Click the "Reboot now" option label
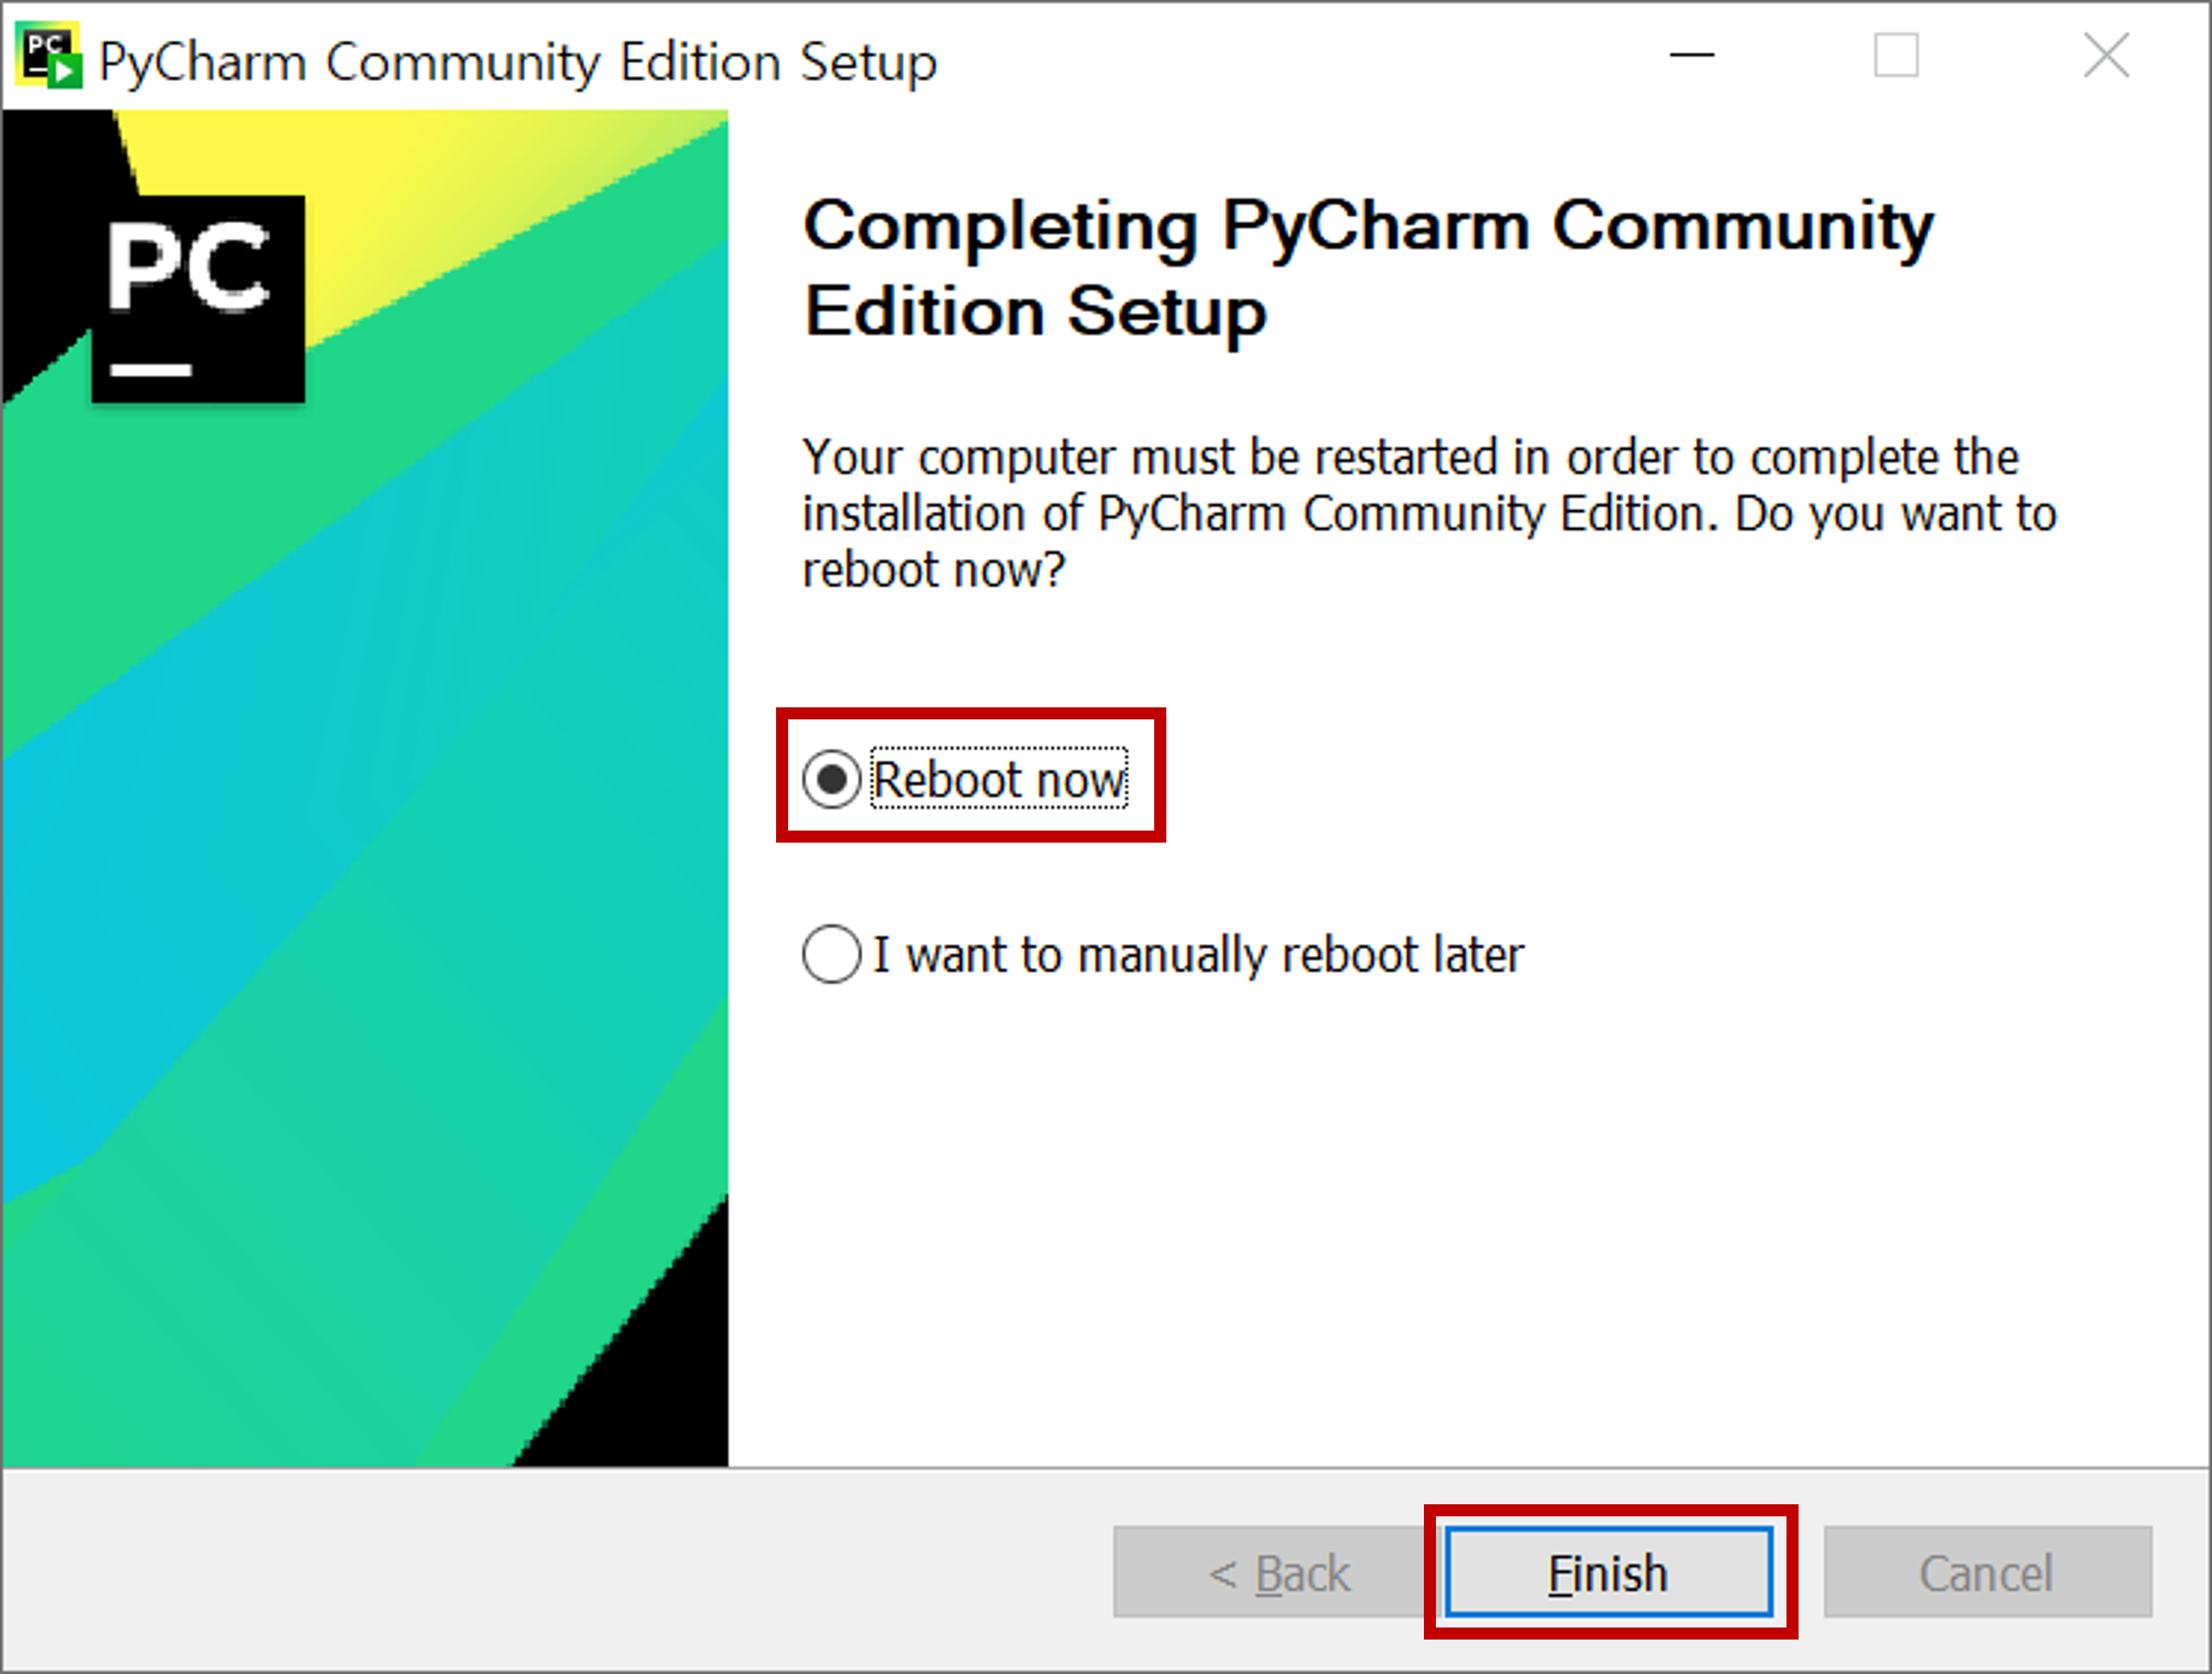The image size is (2212, 1674). pos(999,779)
